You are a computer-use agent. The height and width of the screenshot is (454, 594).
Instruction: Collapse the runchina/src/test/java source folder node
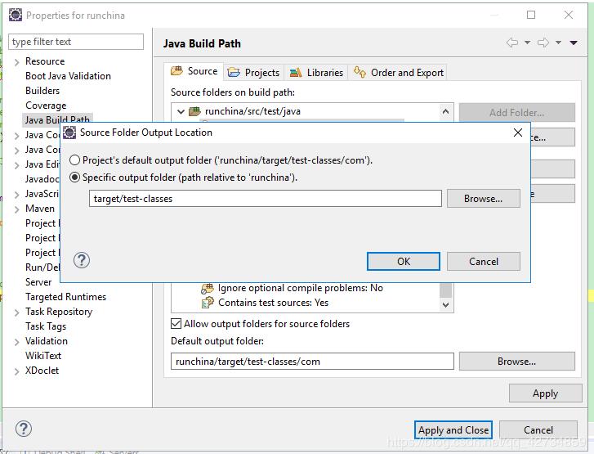pyautogui.click(x=181, y=110)
